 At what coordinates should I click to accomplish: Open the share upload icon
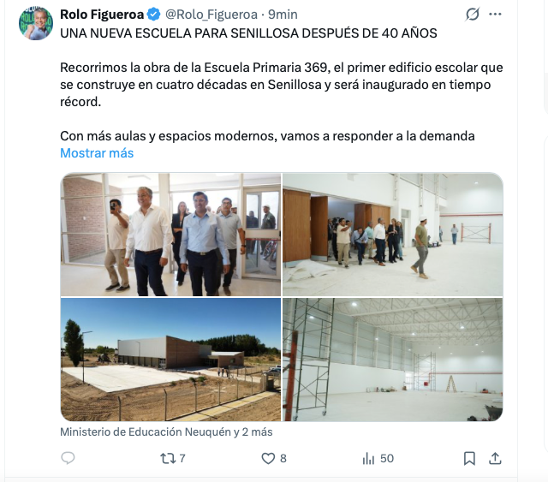point(495,458)
